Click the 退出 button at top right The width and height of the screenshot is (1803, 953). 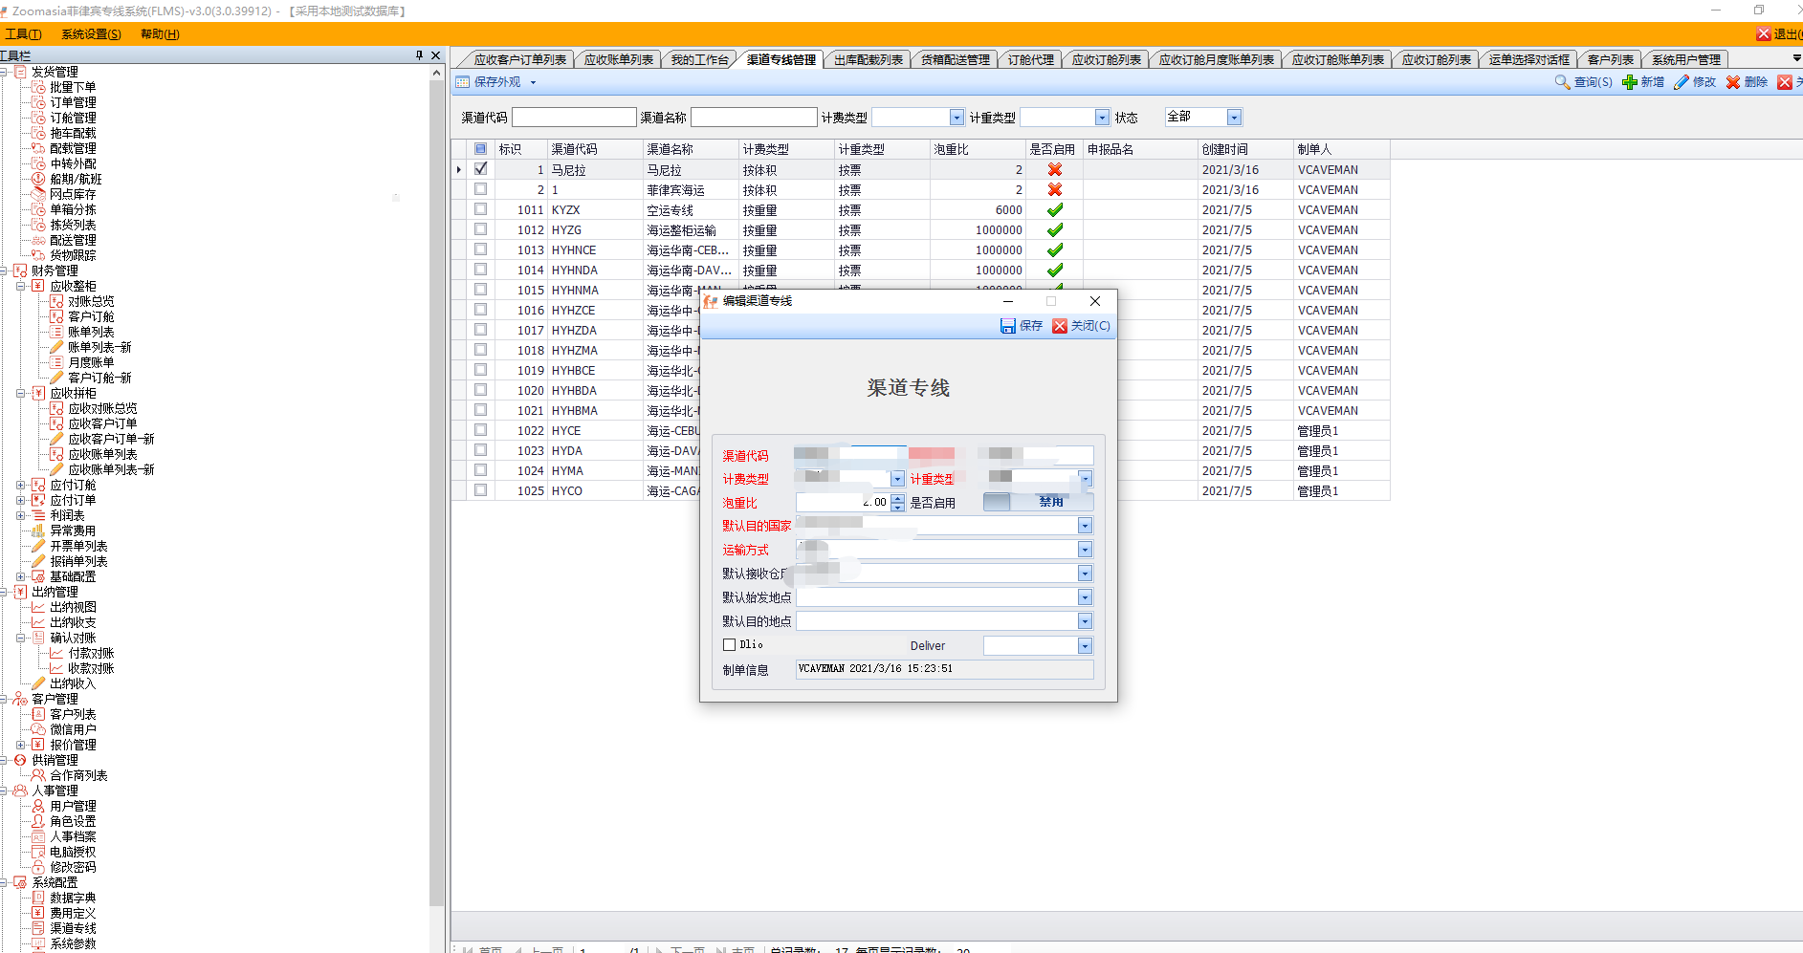coord(1778,34)
